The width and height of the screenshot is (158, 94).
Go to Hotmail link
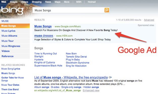92,2
